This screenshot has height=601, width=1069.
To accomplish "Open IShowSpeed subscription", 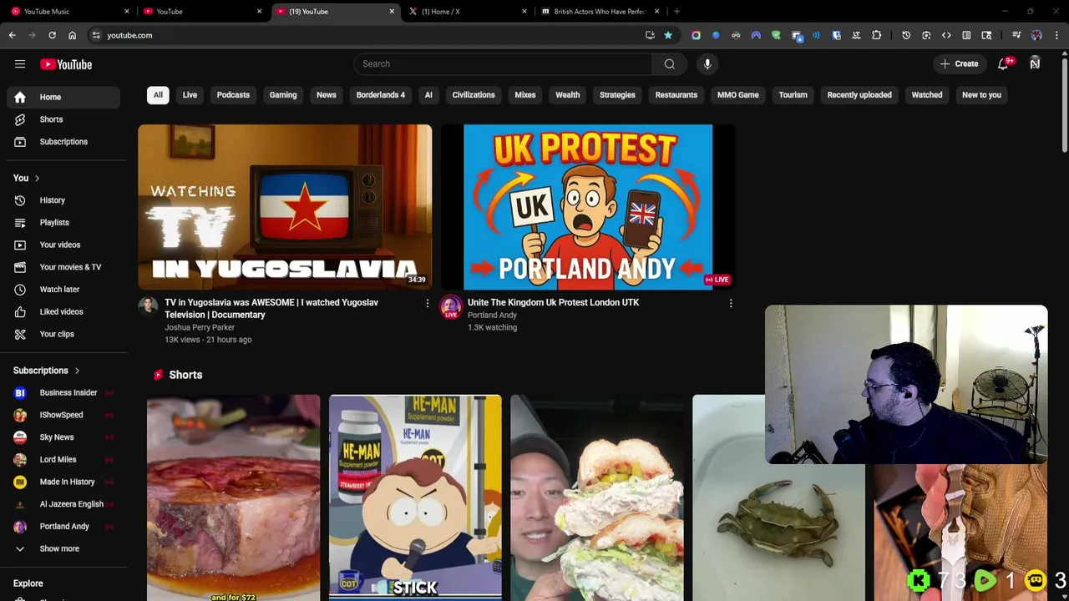I will coord(63,415).
